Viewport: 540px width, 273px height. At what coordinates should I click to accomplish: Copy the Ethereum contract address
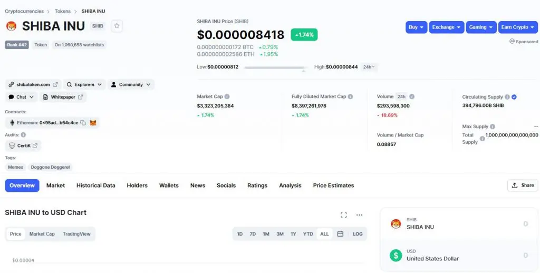pos(83,123)
